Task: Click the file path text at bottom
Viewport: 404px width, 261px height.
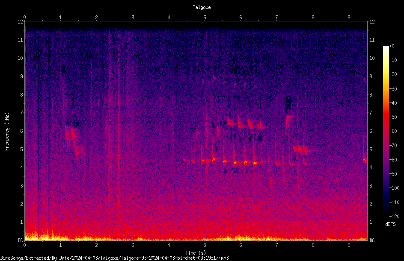Action: point(114,258)
